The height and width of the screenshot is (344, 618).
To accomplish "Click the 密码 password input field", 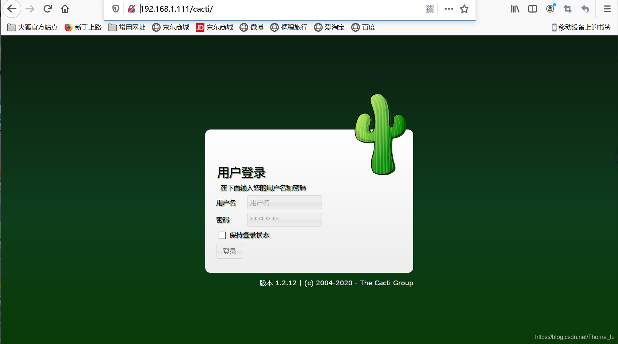I will 284,220.
